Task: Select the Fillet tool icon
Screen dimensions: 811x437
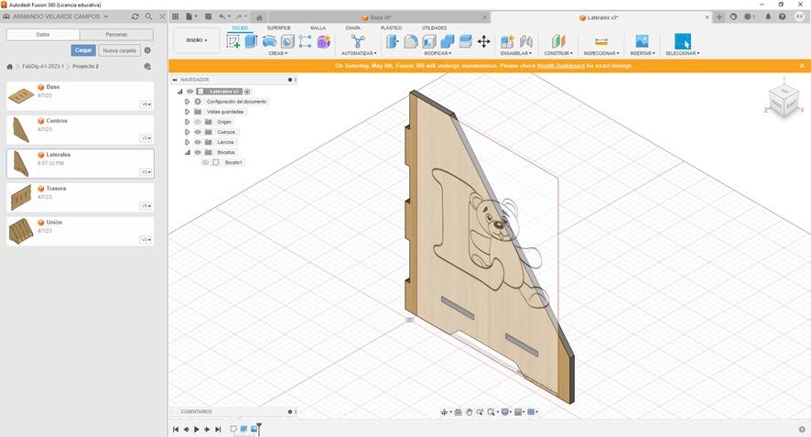Action: coord(411,41)
